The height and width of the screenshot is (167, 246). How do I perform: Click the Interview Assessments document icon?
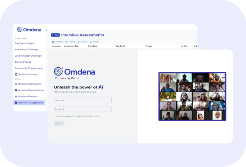[x=16, y=103]
